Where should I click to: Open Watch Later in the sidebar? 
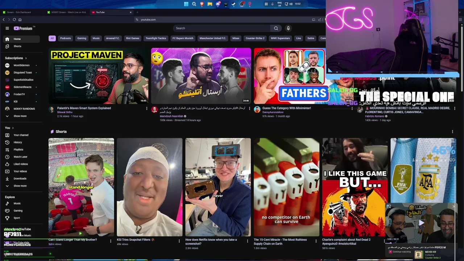click(x=22, y=157)
